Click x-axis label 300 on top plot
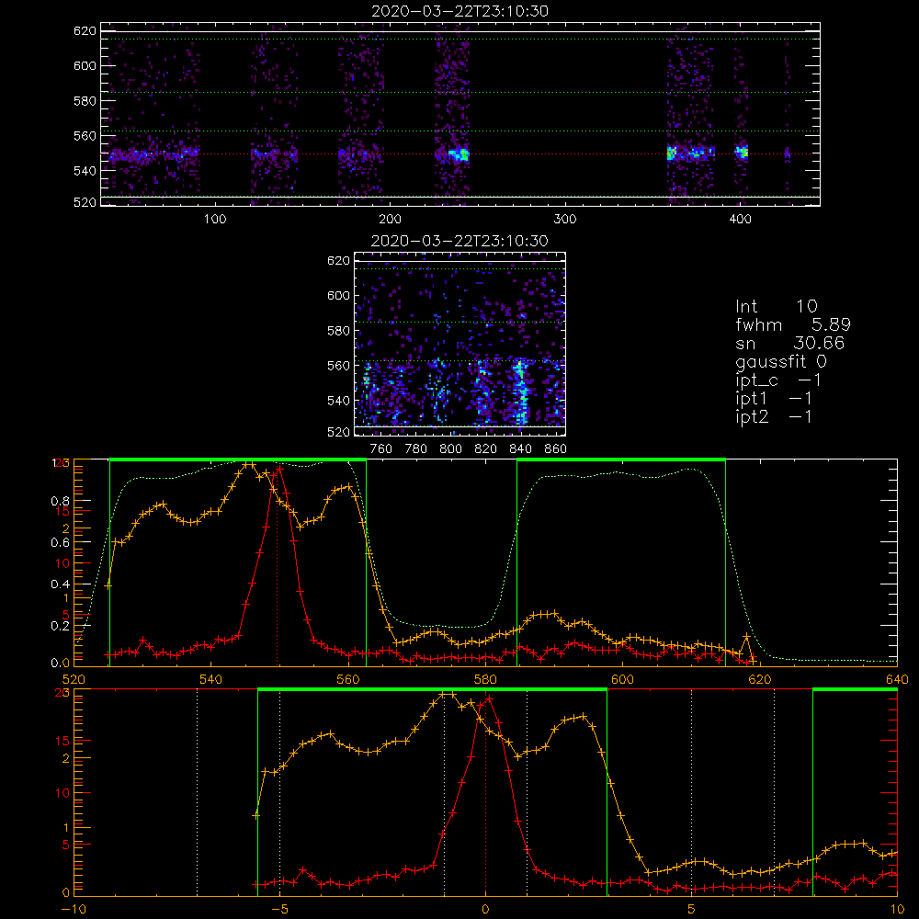Image resolution: width=919 pixels, height=919 pixels. [565, 220]
